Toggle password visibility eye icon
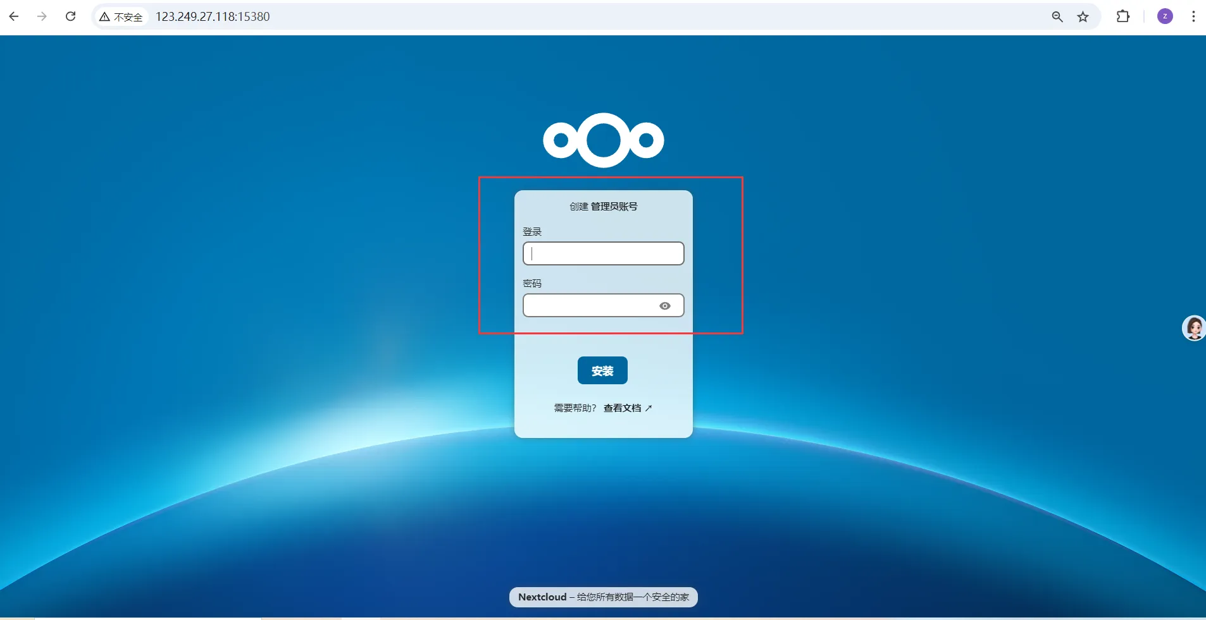Viewport: 1206px width, 620px height. point(664,306)
